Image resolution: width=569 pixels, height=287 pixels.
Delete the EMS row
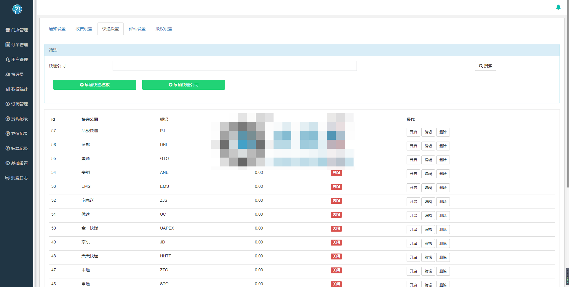[x=443, y=188]
